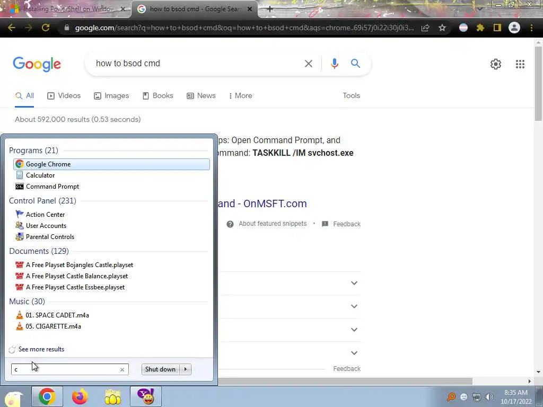Open Castle Essbee.playset document

(x=111, y=287)
